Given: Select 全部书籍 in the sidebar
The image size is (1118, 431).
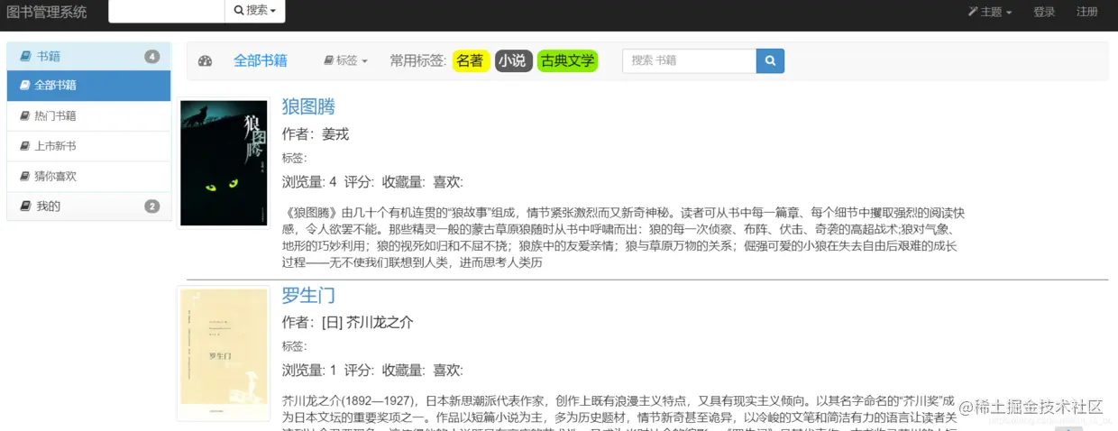Looking at the screenshot, I should pyautogui.click(x=88, y=86).
